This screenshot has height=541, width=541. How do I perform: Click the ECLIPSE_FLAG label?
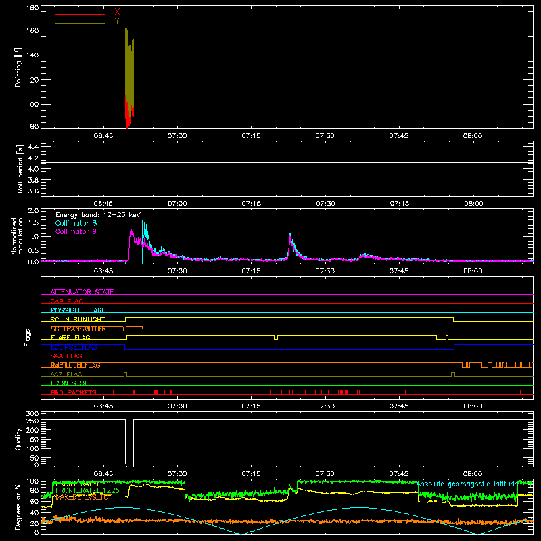(x=74, y=347)
